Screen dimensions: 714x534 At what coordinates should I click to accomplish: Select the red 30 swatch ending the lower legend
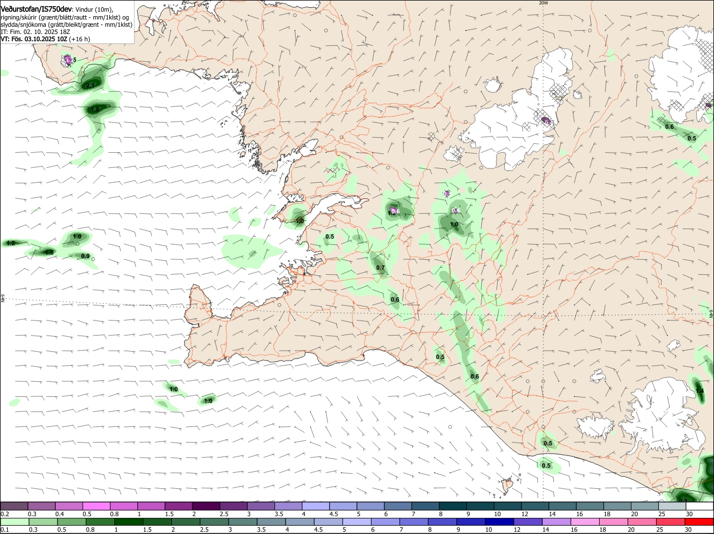point(699,522)
